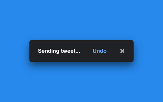Click the dark area between message and Undo
Image resolution: width=163 pixels, height=102 pixels.
coord(86,51)
